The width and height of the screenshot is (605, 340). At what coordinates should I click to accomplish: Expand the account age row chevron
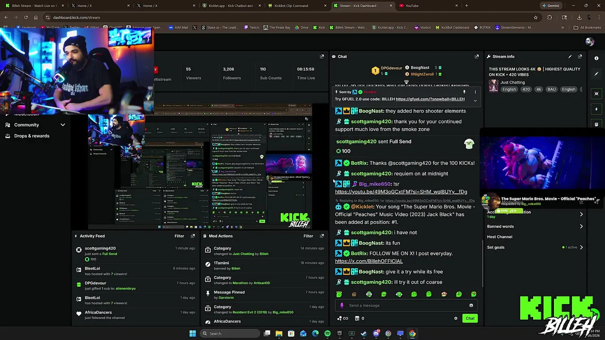[x=581, y=214]
